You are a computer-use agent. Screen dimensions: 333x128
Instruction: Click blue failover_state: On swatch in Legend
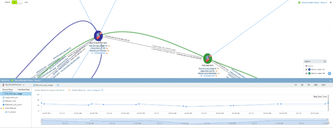click(309, 69)
